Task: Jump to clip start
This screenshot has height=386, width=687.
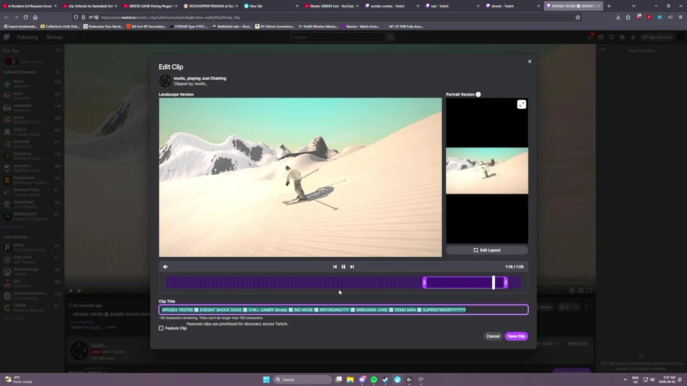Action: [x=335, y=266]
